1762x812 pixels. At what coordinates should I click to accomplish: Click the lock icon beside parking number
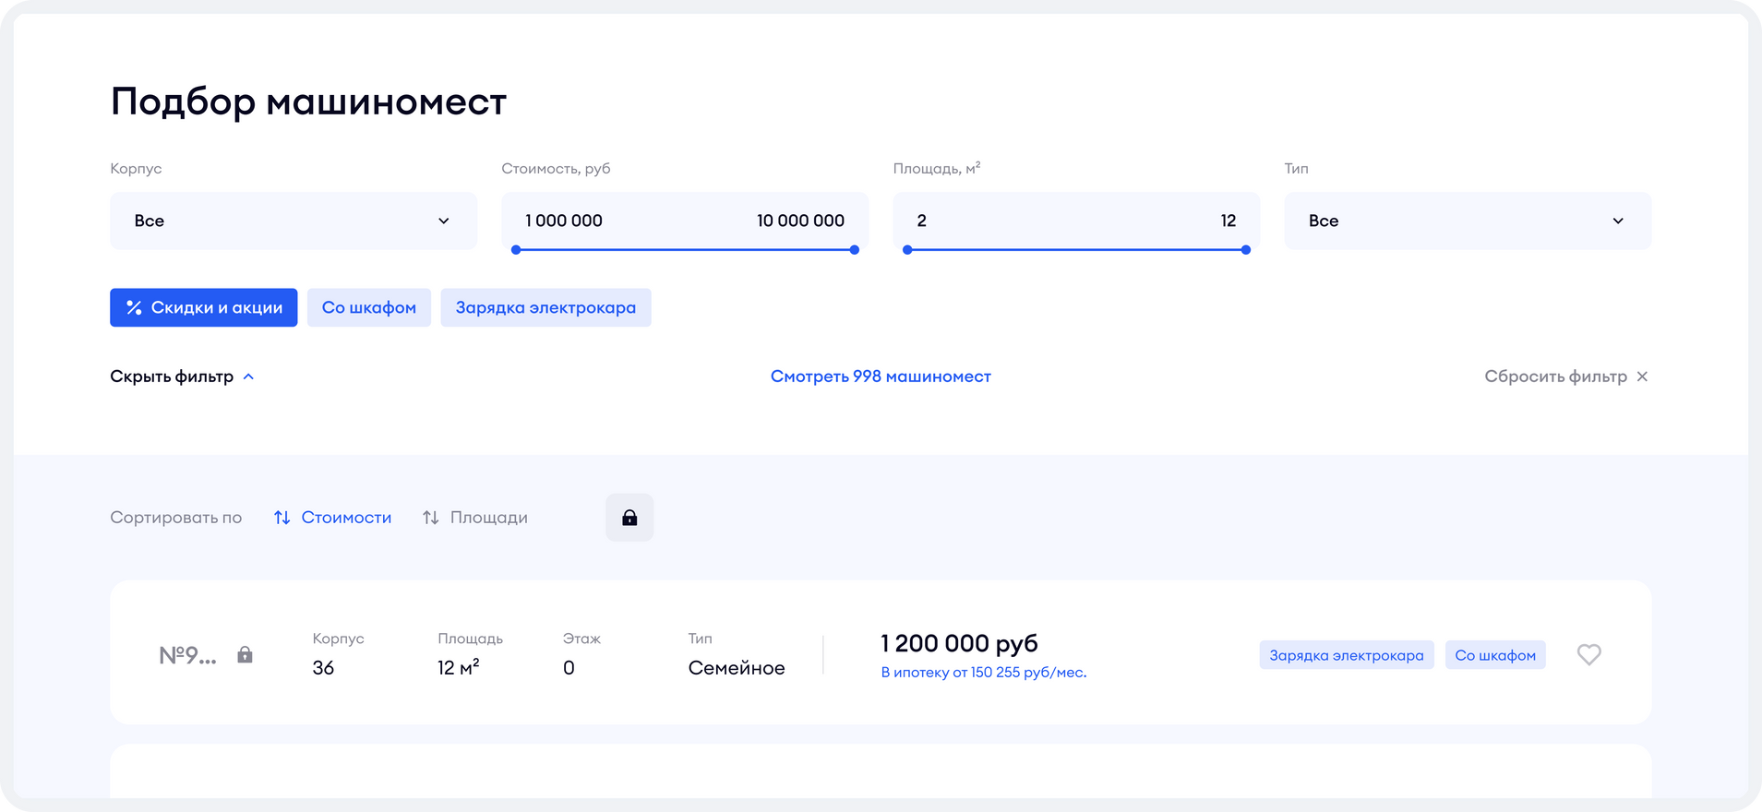coord(245,654)
